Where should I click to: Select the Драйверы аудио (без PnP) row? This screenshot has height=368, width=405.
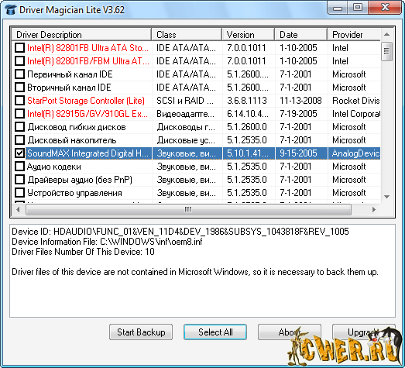tap(196, 180)
